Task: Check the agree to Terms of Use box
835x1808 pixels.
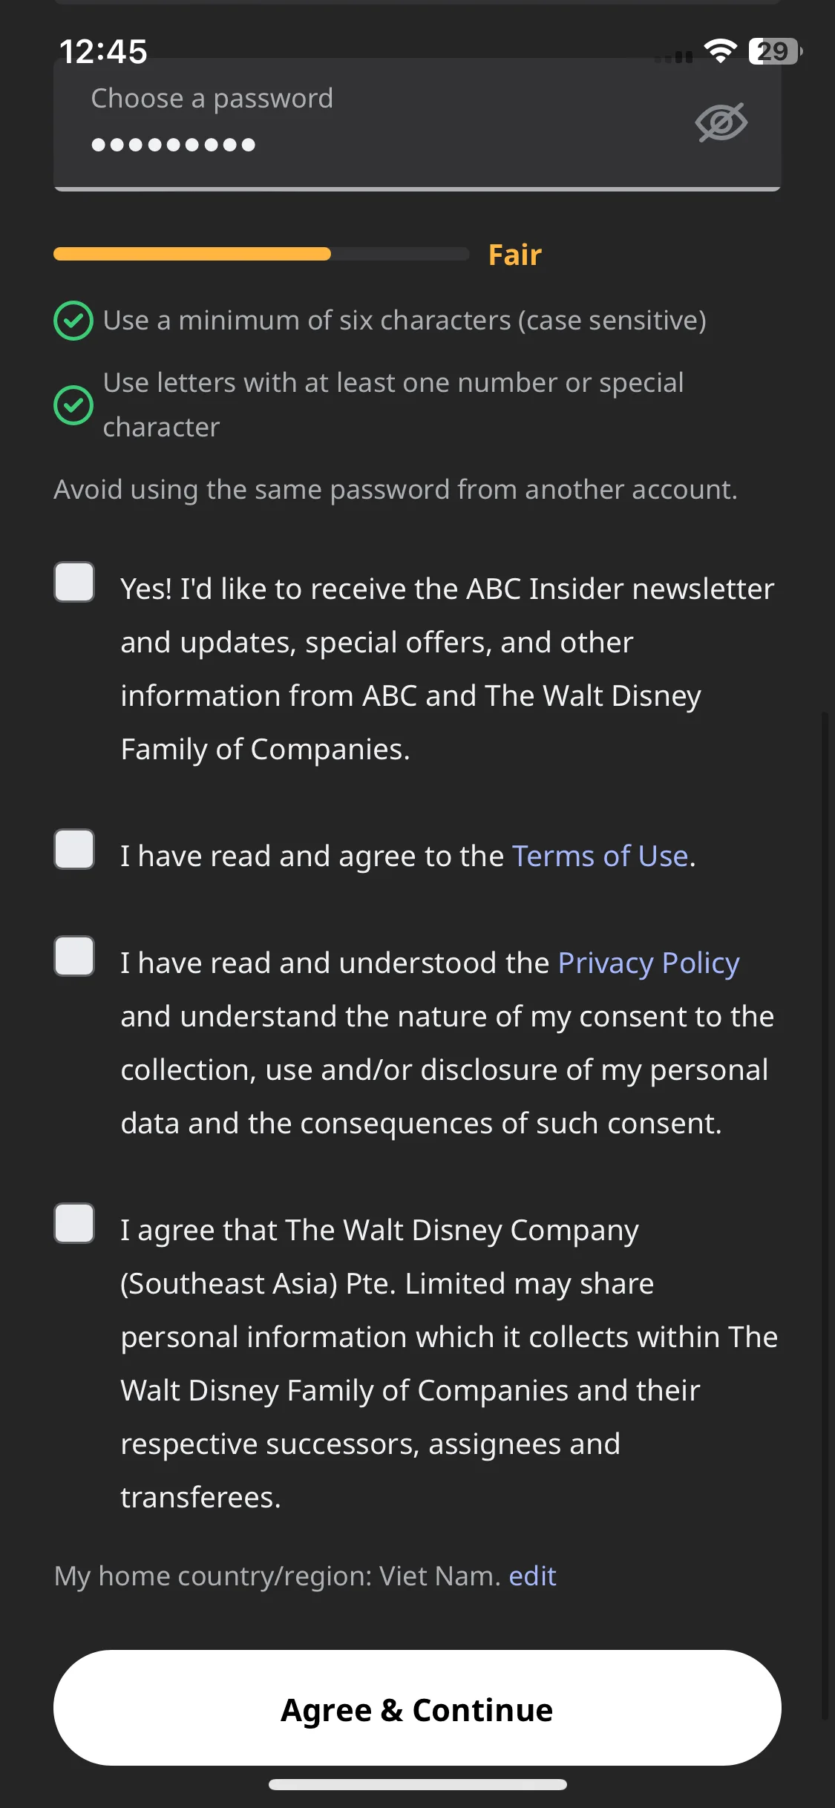Action: (x=74, y=849)
